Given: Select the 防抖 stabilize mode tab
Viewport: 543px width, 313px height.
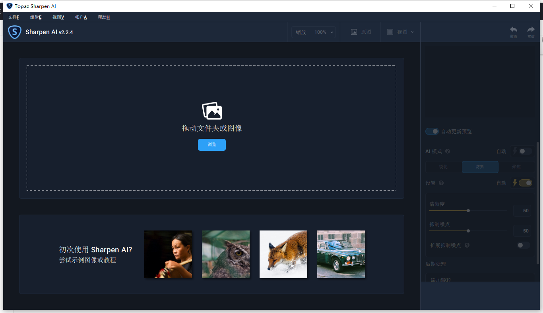Looking at the screenshot, I should coord(480,167).
